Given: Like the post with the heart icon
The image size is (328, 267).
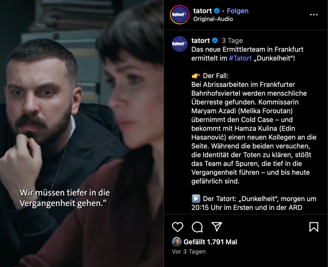Looking at the screenshot, I should (177, 227).
